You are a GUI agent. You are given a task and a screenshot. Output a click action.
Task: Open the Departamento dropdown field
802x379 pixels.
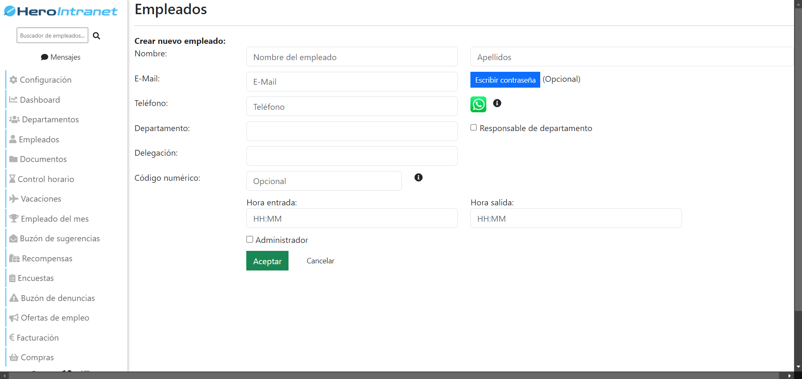352,131
